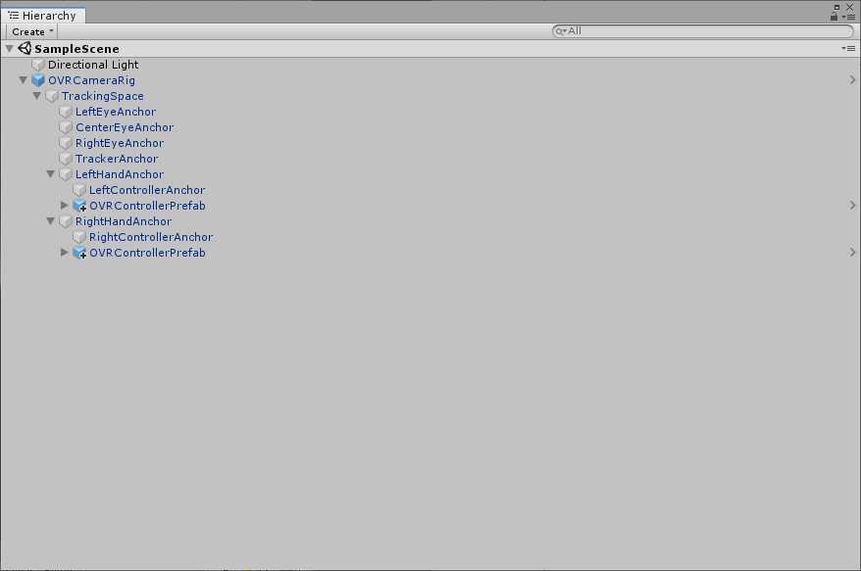Viewport: 861px width, 571px height.
Task: Click the TrackerAnchor cube icon
Action: click(66, 159)
